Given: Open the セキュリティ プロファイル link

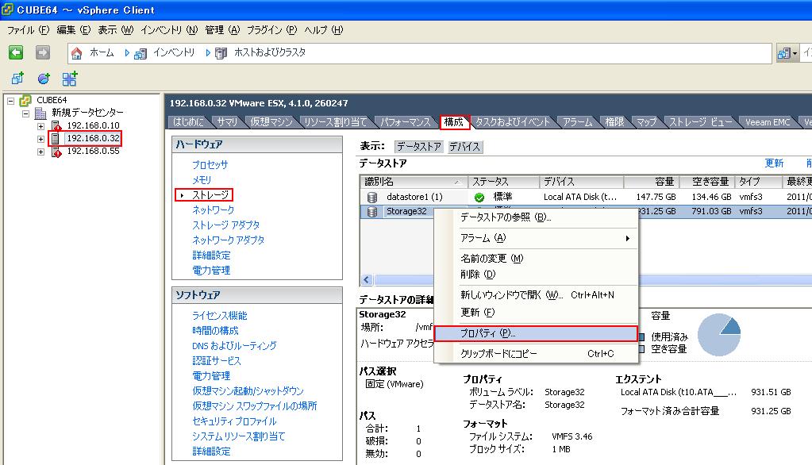Looking at the screenshot, I should [234, 421].
